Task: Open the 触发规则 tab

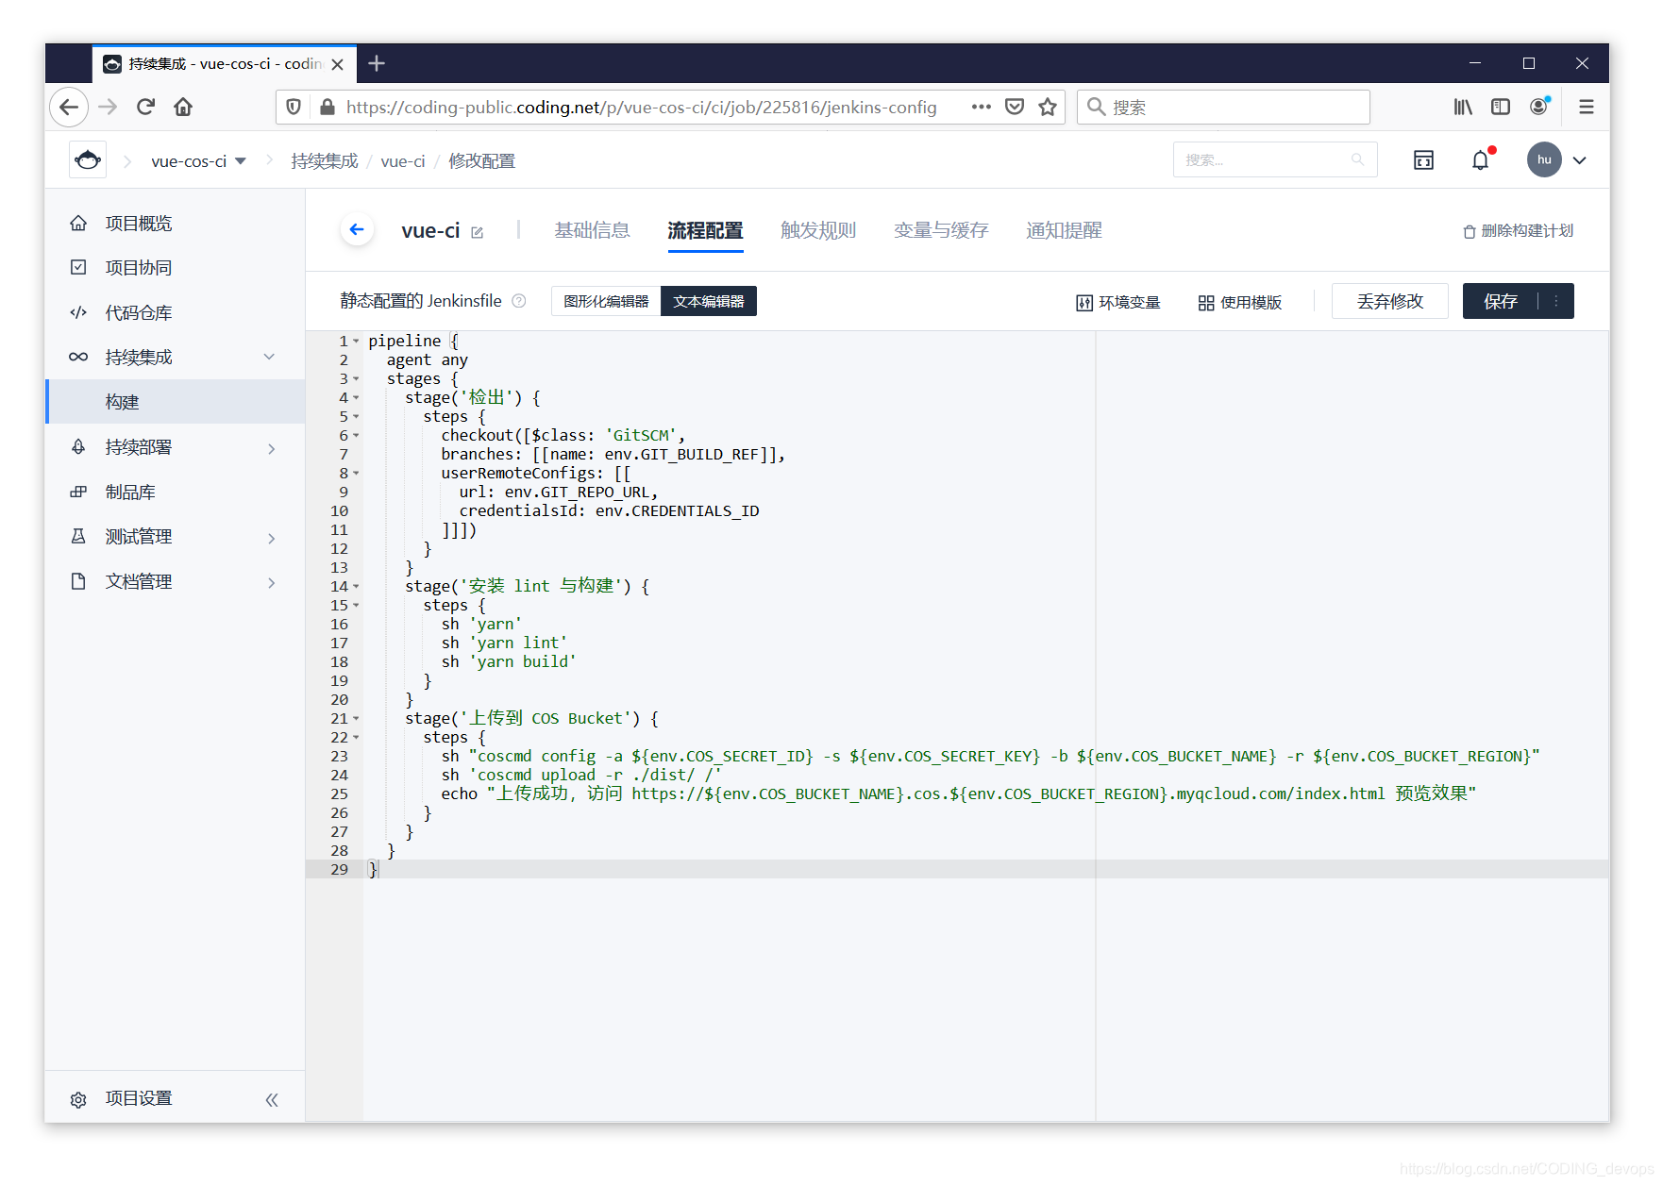Action: pos(818,230)
